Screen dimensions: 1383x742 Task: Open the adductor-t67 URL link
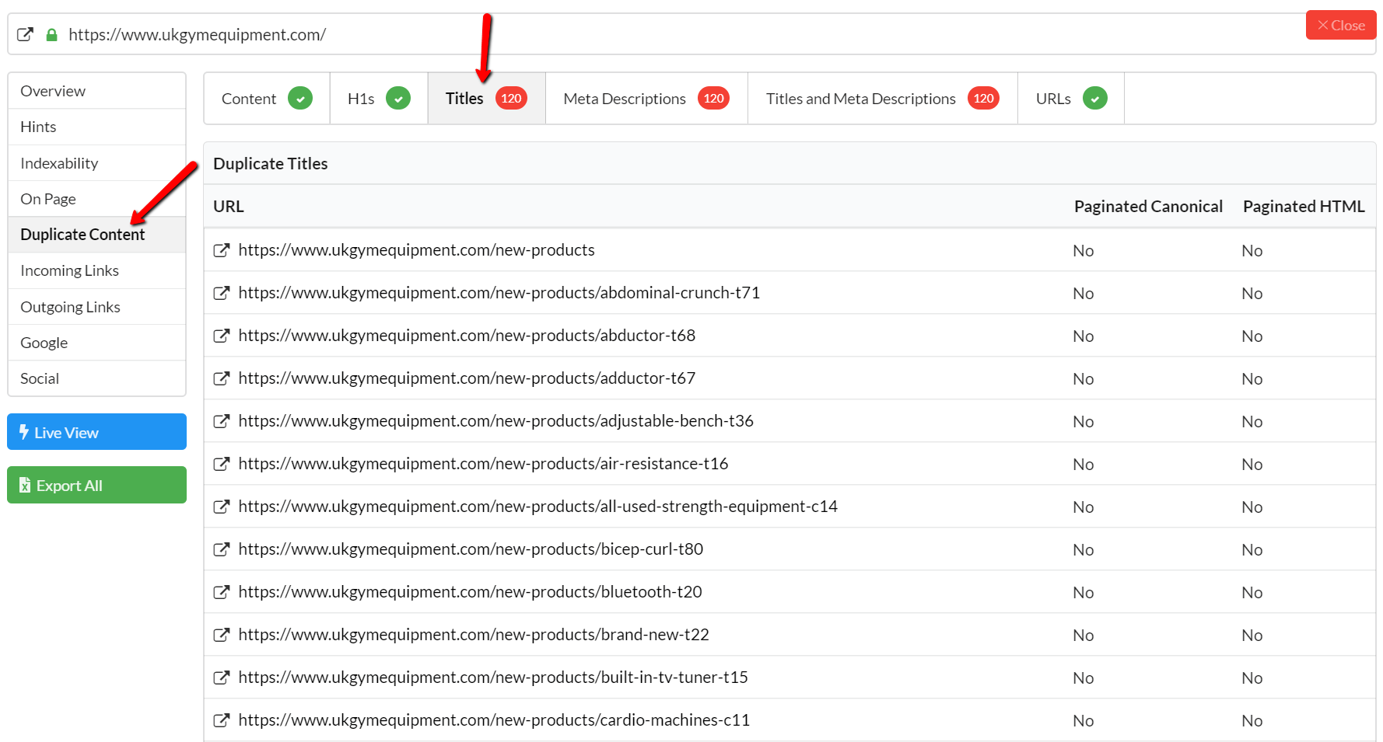[x=467, y=378]
